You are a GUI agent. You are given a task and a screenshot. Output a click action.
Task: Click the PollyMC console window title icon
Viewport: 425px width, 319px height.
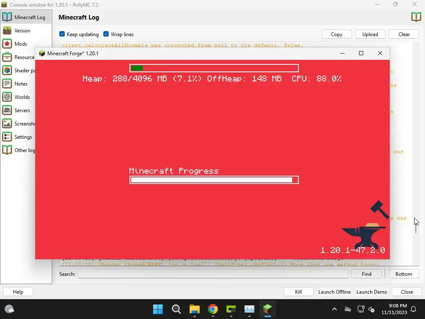[4, 4]
